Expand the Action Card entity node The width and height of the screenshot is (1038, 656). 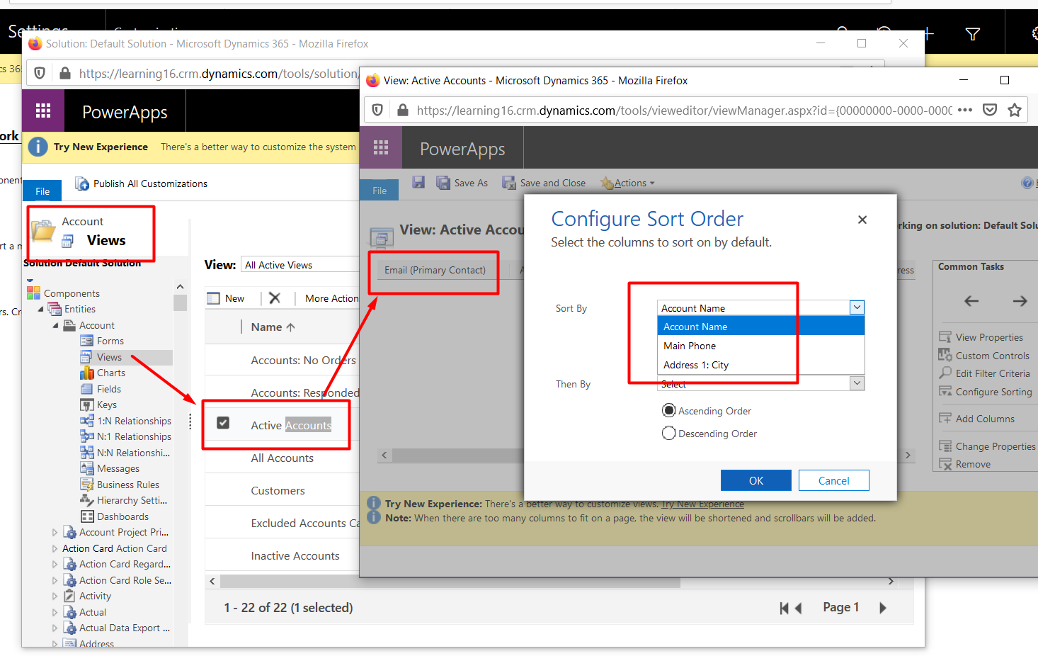(55, 548)
